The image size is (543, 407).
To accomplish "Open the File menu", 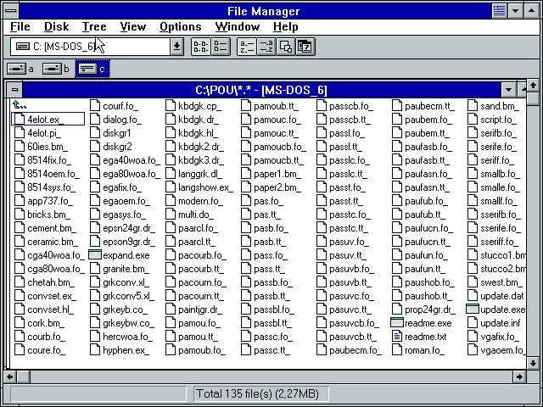I will pos(20,27).
